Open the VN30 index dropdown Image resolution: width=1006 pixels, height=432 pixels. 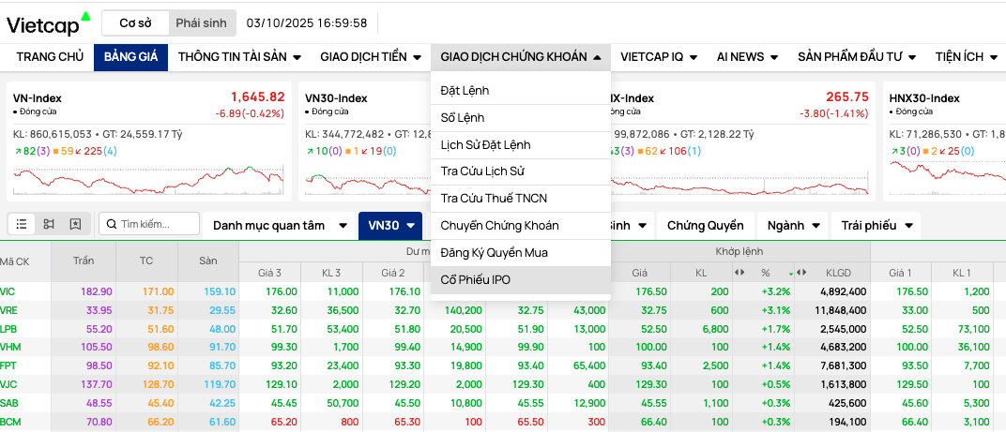389,225
